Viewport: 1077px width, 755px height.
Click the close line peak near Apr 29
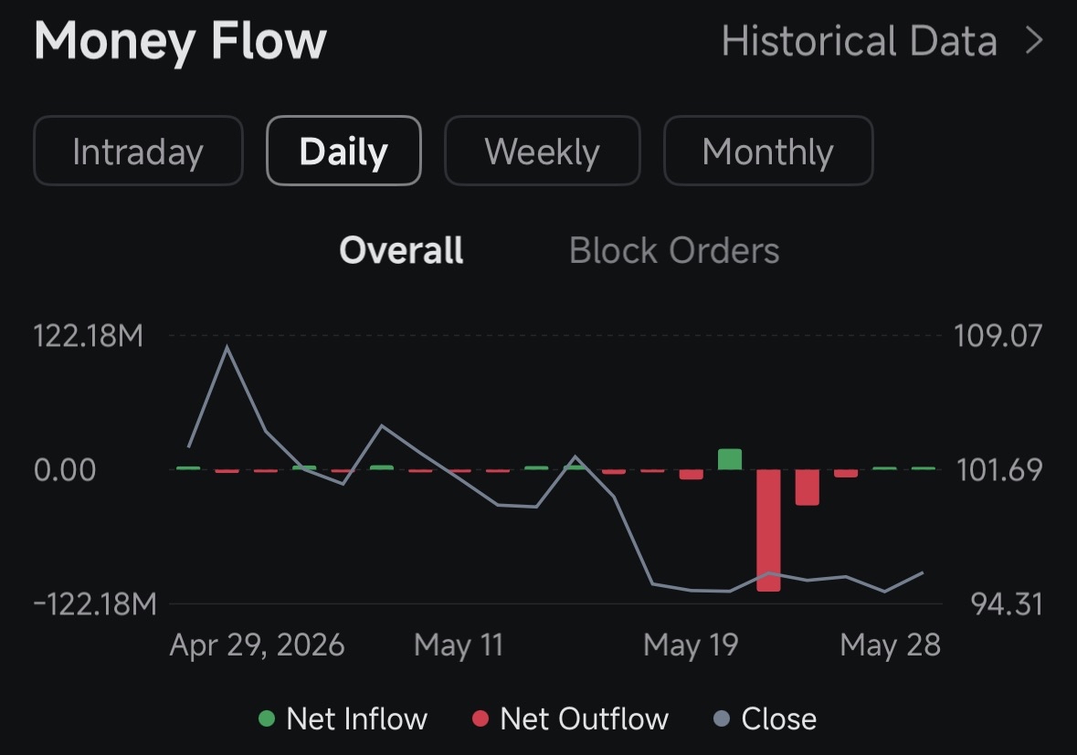pos(227,347)
